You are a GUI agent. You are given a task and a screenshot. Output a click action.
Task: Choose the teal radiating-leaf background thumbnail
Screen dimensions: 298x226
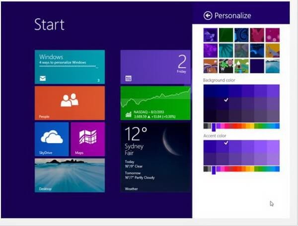coord(226,51)
